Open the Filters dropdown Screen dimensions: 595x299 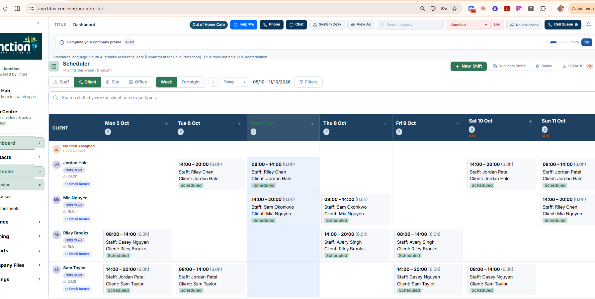308,82
